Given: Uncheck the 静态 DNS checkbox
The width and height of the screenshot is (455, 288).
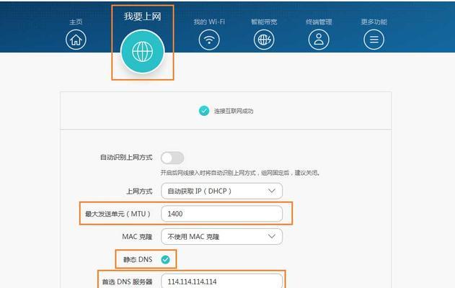Looking at the screenshot, I should [x=166, y=260].
